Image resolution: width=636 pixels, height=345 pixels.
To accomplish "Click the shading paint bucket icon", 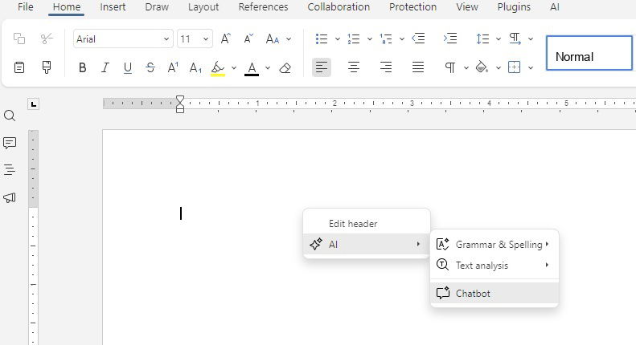I will tap(482, 67).
